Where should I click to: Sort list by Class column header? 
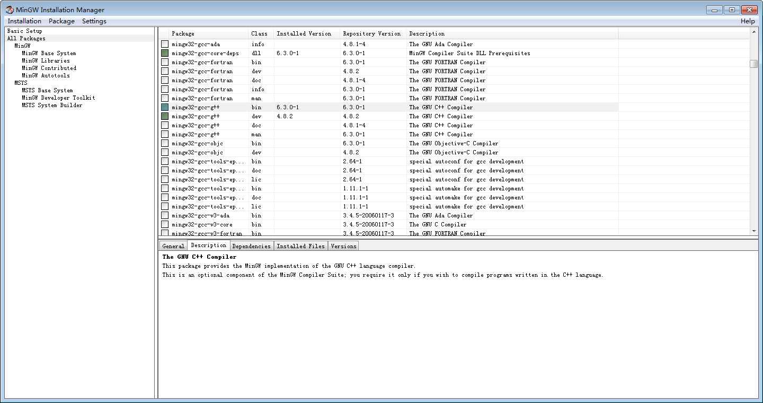coord(261,33)
